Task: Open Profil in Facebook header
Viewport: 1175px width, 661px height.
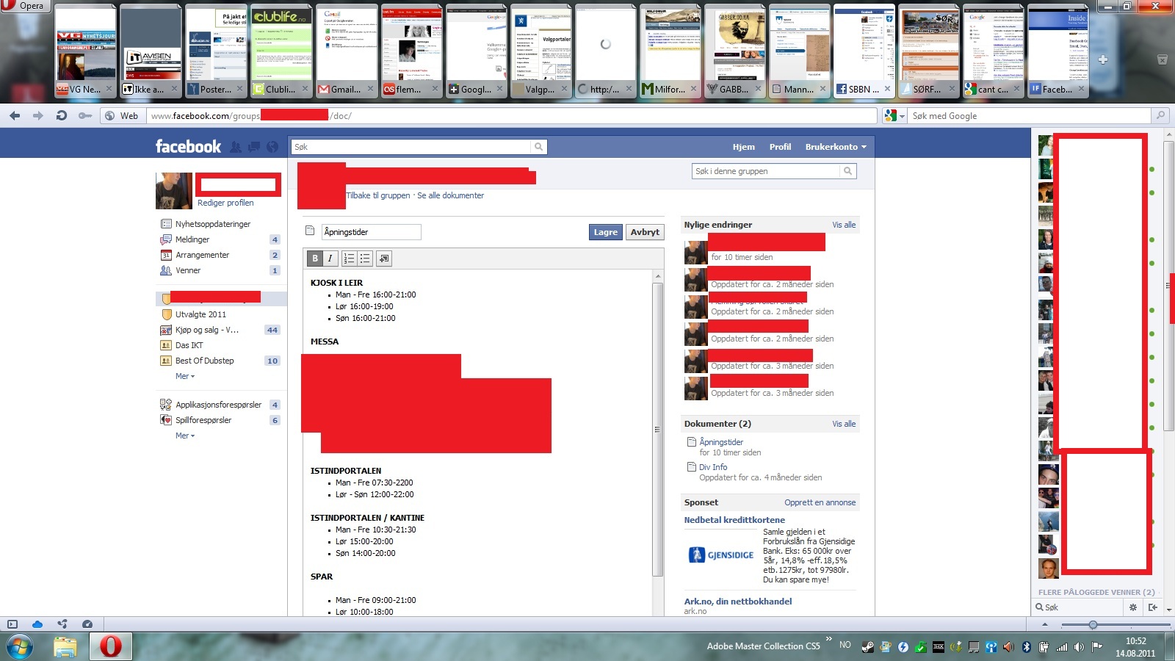Action: click(x=780, y=147)
